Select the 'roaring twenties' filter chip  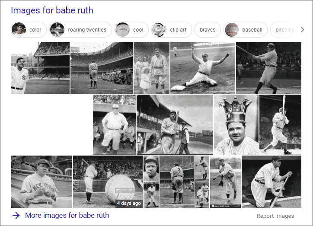[81, 29]
